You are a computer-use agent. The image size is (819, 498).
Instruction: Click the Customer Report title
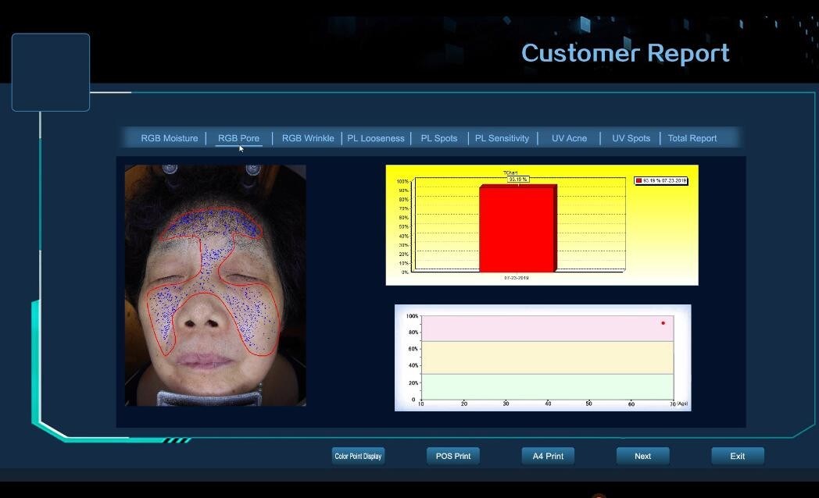click(625, 53)
